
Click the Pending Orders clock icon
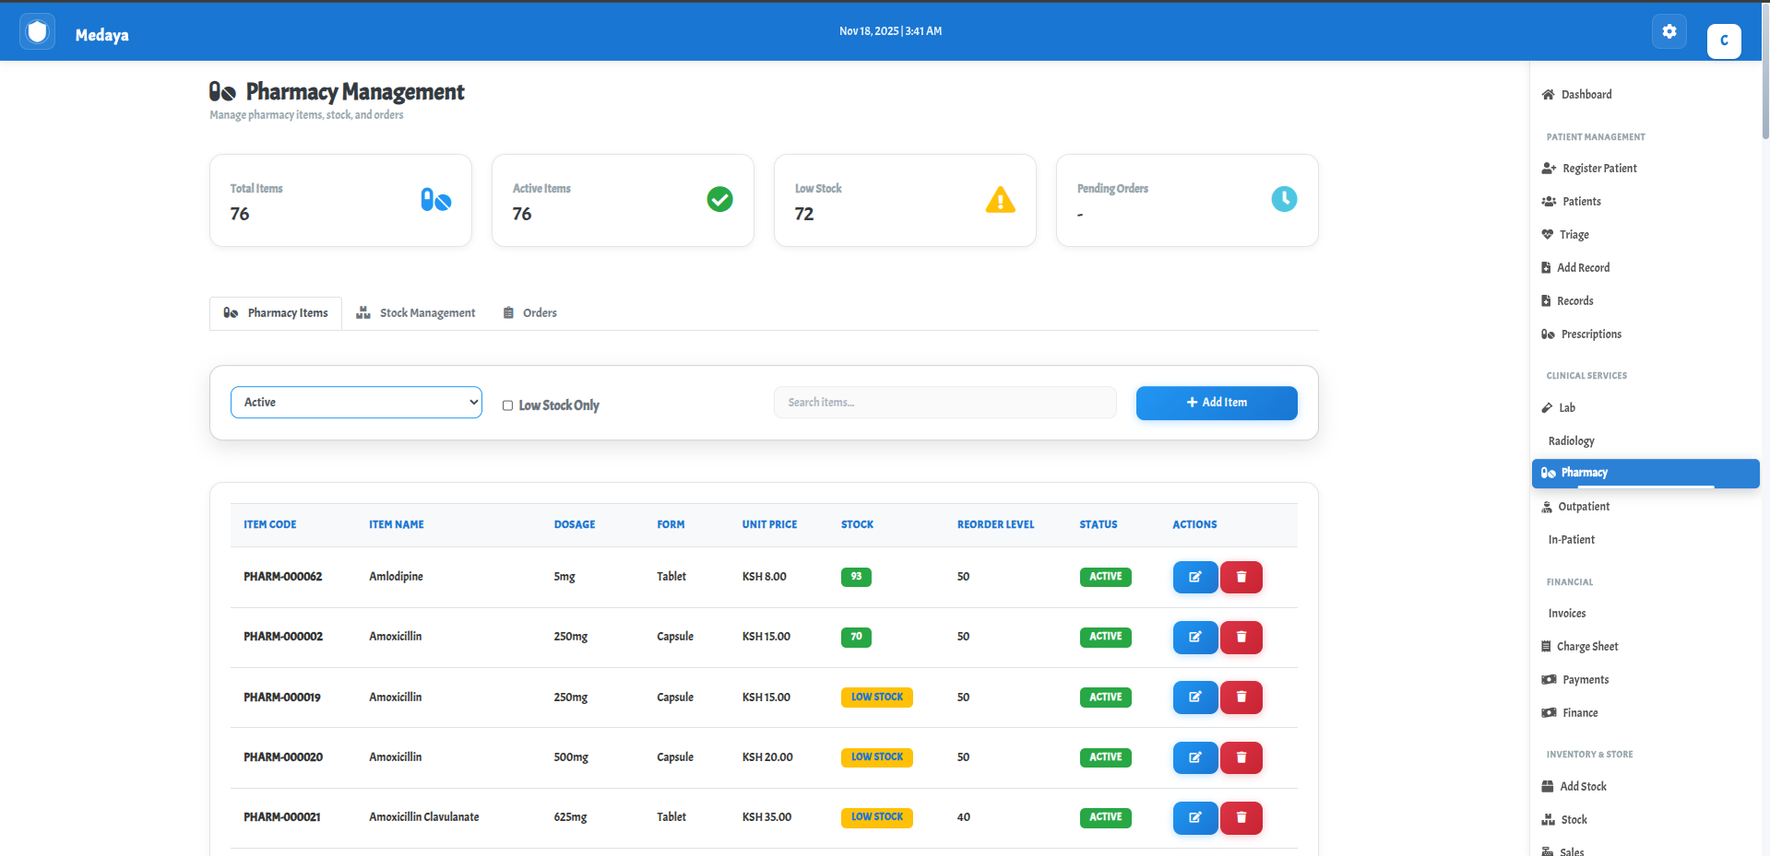tap(1283, 199)
